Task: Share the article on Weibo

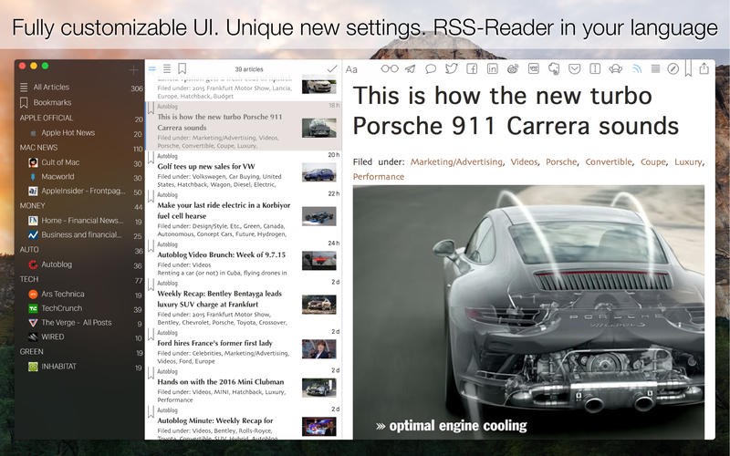Action: point(513,69)
